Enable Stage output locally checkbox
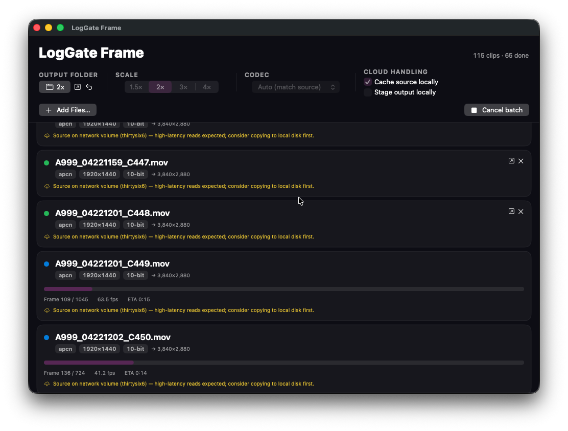The height and width of the screenshot is (431, 568). (x=368, y=92)
